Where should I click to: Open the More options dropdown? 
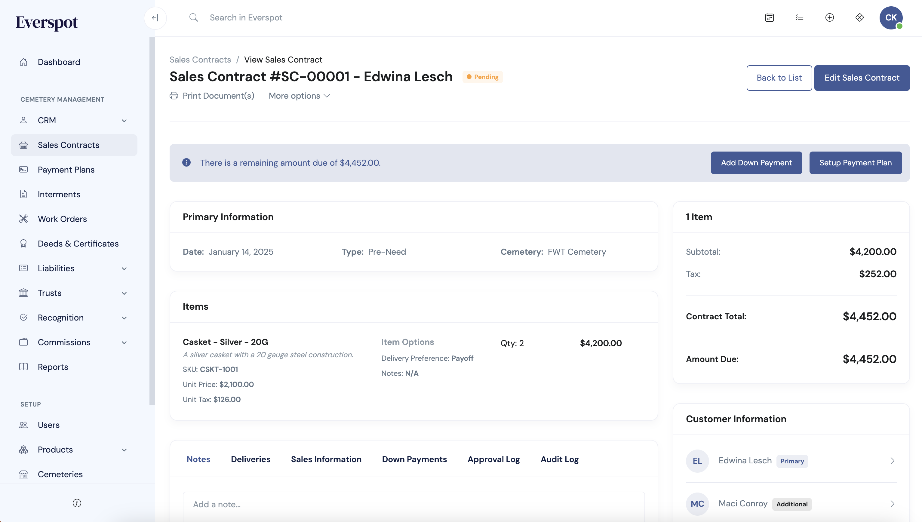pos(299,96)
